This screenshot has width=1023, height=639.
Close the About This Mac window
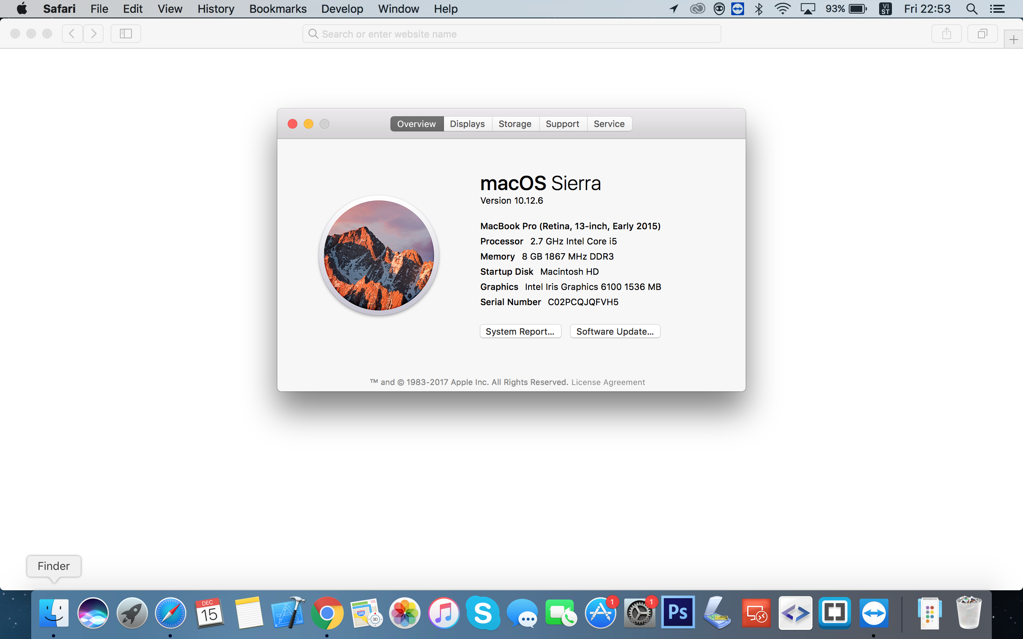[x=292, y=124]
